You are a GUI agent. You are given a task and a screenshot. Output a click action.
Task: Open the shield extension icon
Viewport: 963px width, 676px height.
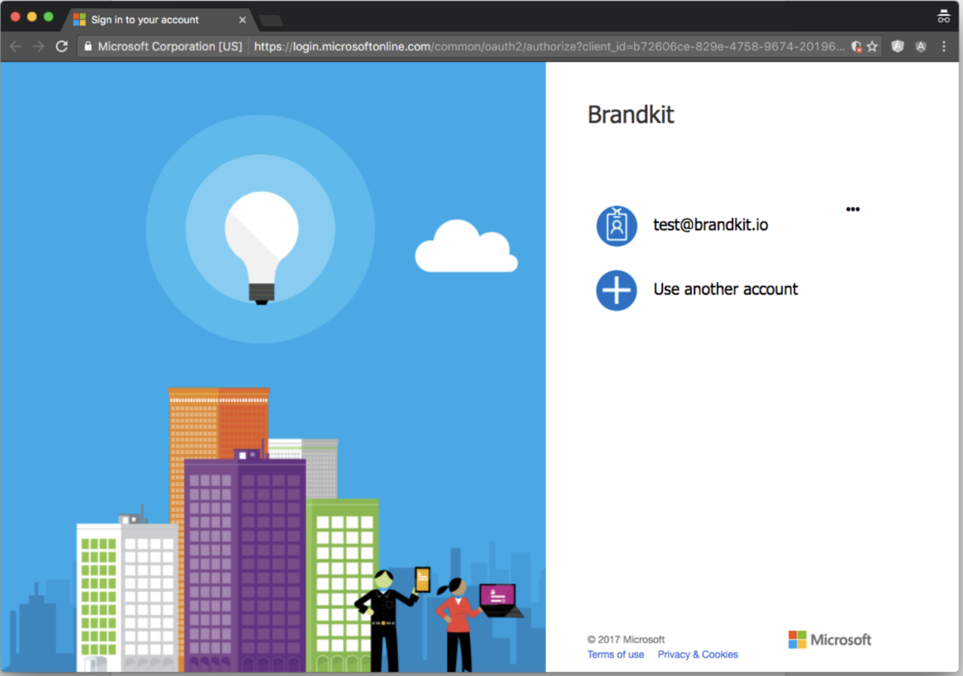(x=898, y=47)
